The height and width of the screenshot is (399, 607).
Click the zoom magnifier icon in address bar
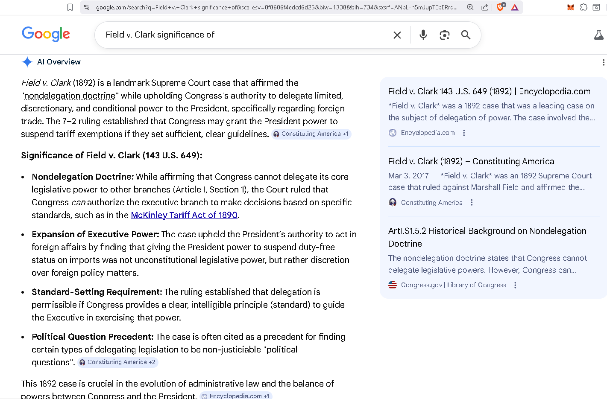(x=470, y=7)
